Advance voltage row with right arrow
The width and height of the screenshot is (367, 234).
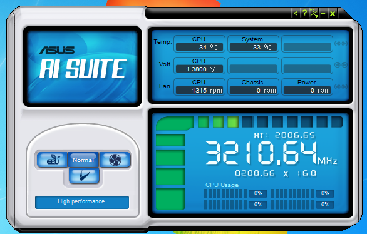[344, 64]
